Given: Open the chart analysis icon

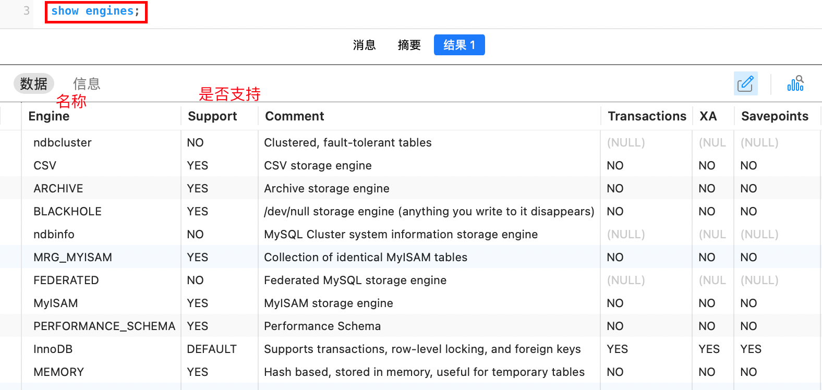Looking at the screenshot, I should (x=795, y=83).
